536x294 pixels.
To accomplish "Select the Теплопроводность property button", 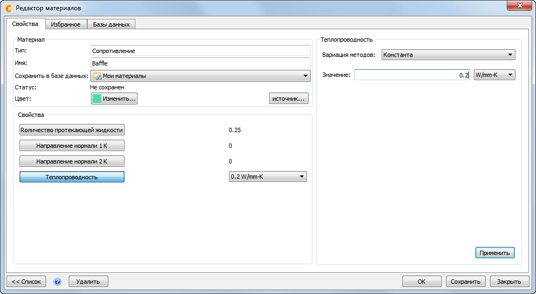I will click(72, 177).
